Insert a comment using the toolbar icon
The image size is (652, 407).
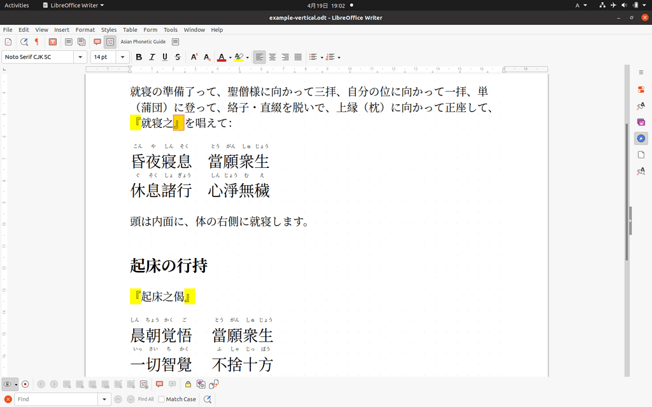point(97,41)
